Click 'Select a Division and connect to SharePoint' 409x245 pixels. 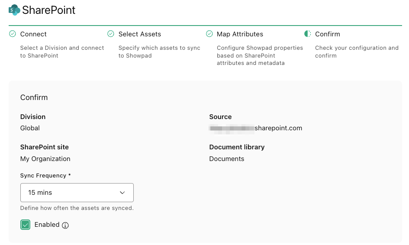[62, 52]
